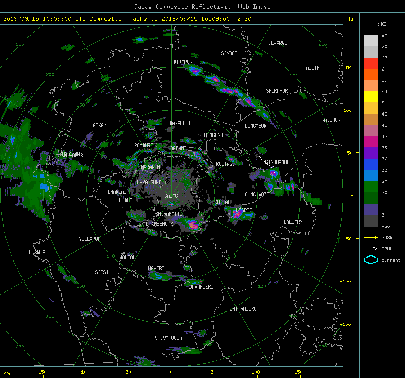Click the yellow 24SR track arrow in legend
Screen dimensions: 405x378
(371, 237)
